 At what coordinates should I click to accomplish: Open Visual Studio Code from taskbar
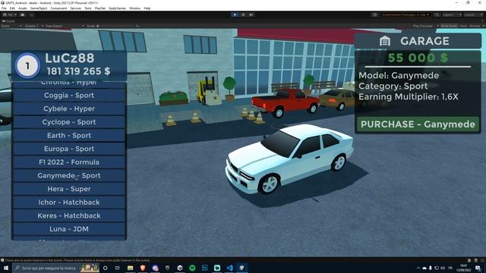[229, 268]
